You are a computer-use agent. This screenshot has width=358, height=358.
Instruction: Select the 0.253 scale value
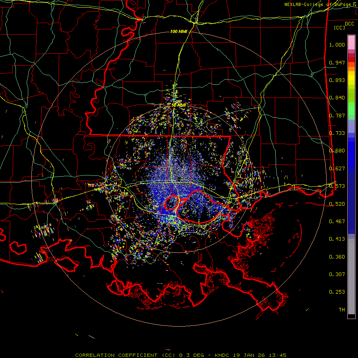tap(337, 292)
